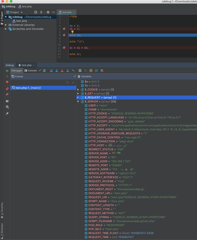Expand the $_COOKIE array variable
This screenshot has width=197, height=240.
78,90
